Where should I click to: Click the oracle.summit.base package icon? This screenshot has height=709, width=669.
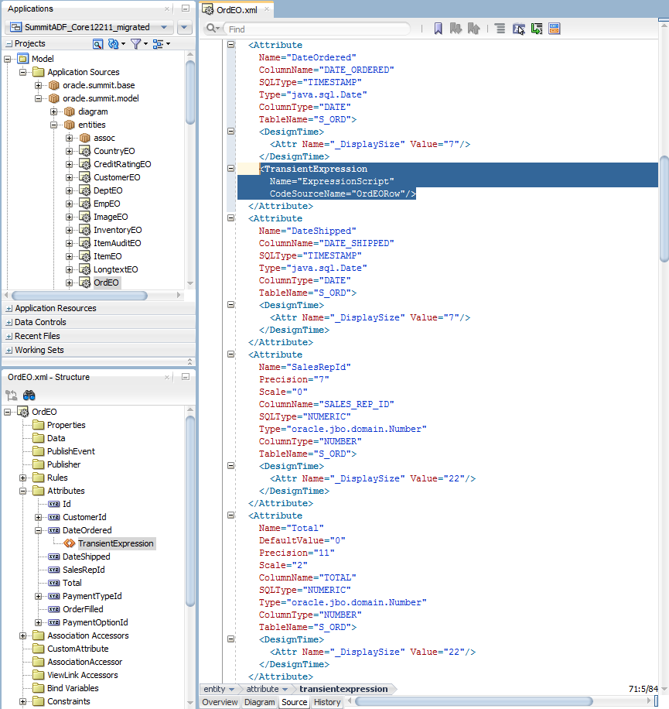[54, 85]
